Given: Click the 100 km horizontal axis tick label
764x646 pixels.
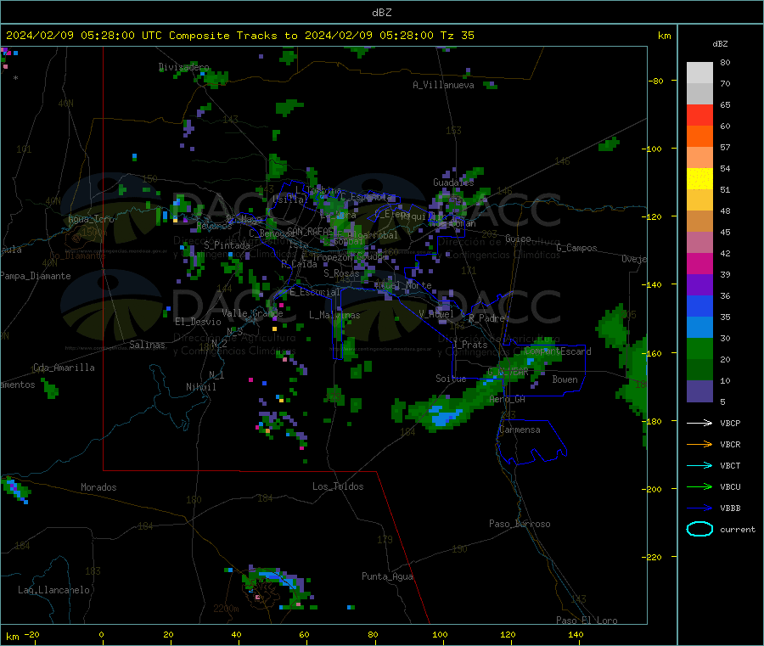Looking at the screenshot, I should [x=440, y=634].
